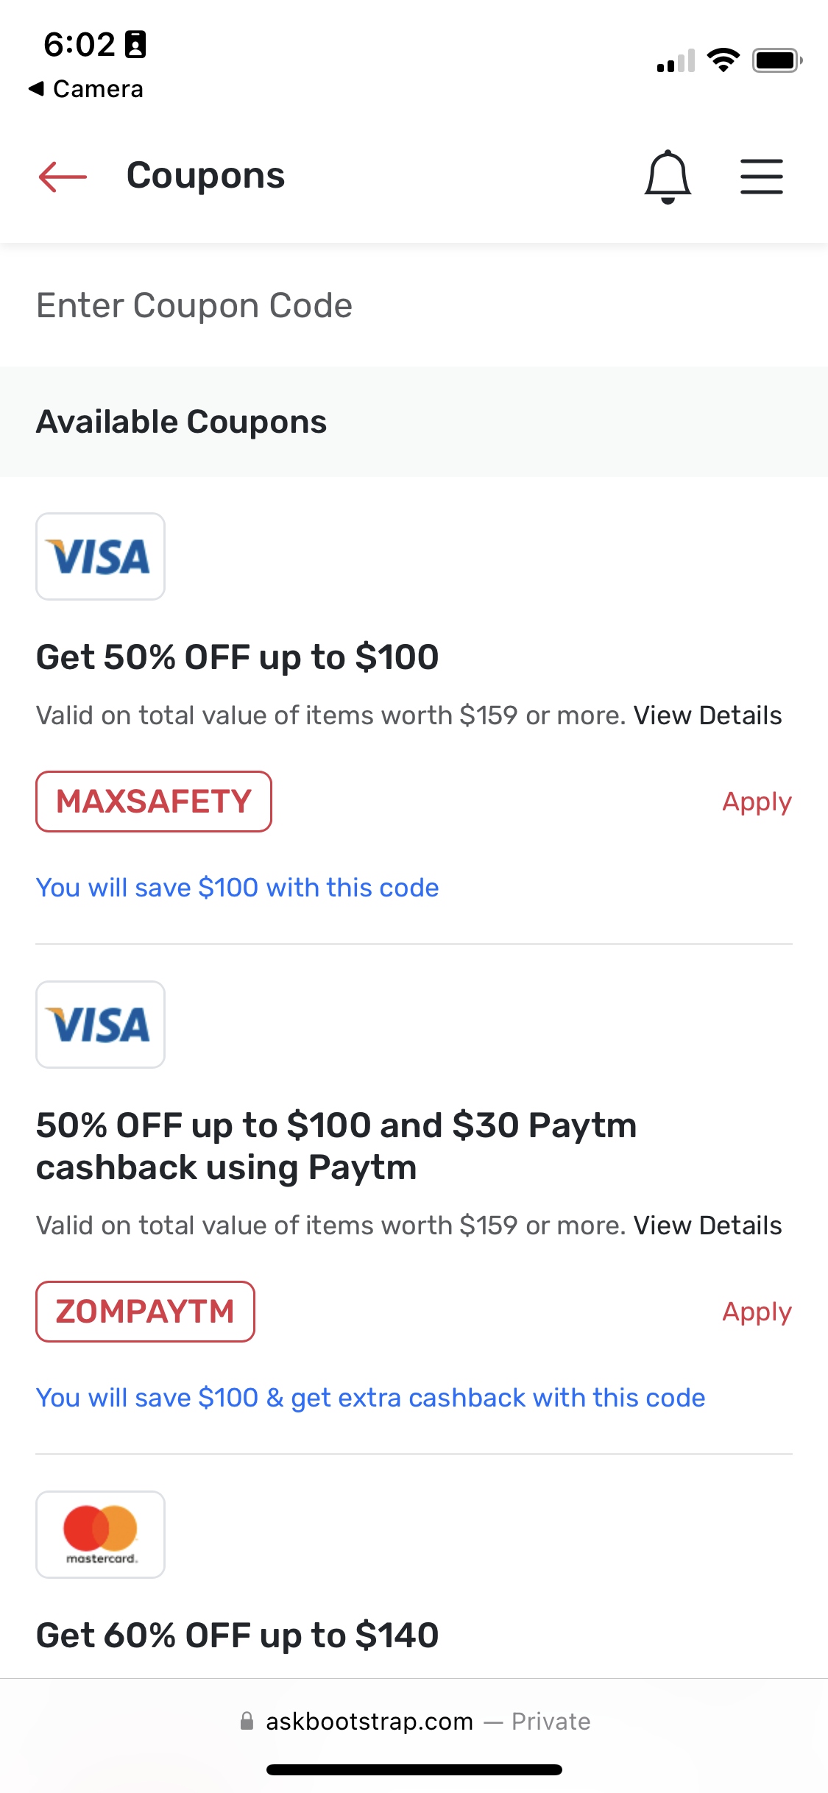View Details of the Paytm cashback offer
The width and height of the screenshot is (828, 1793).
point(707,1226)
